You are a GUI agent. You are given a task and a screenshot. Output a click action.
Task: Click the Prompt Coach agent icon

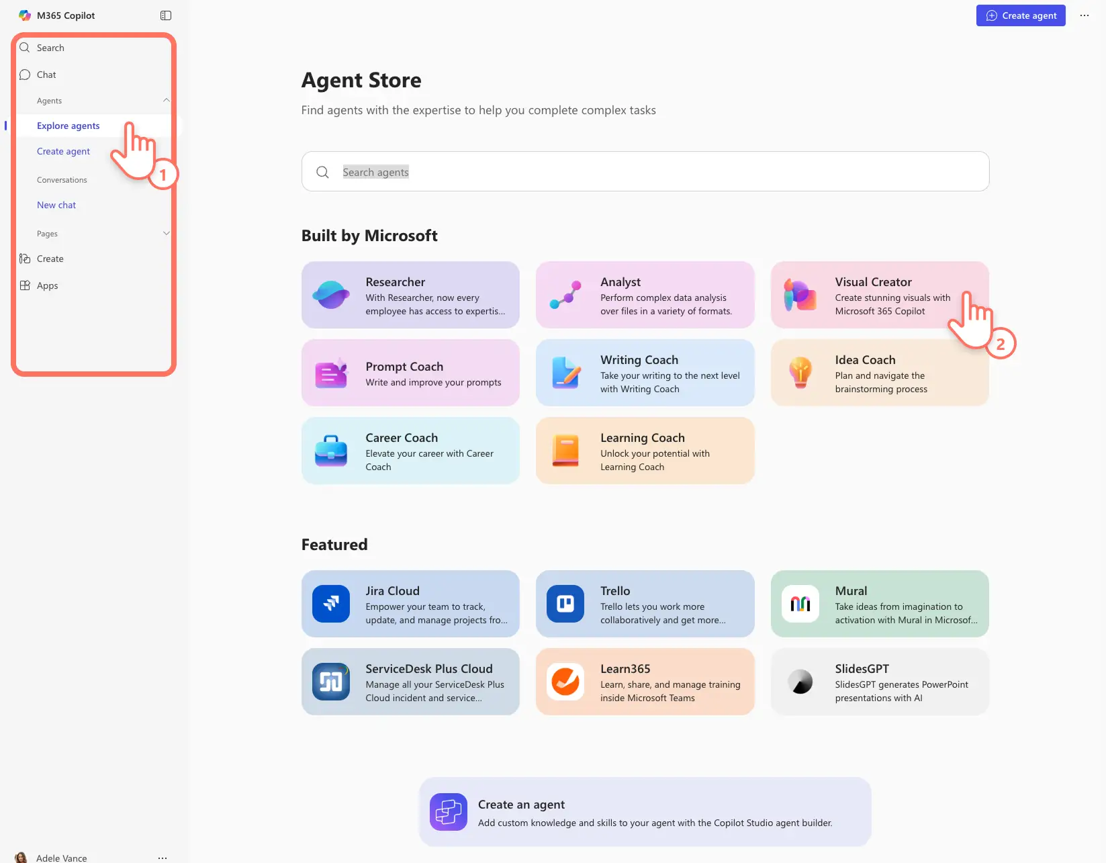click(331, 373)
